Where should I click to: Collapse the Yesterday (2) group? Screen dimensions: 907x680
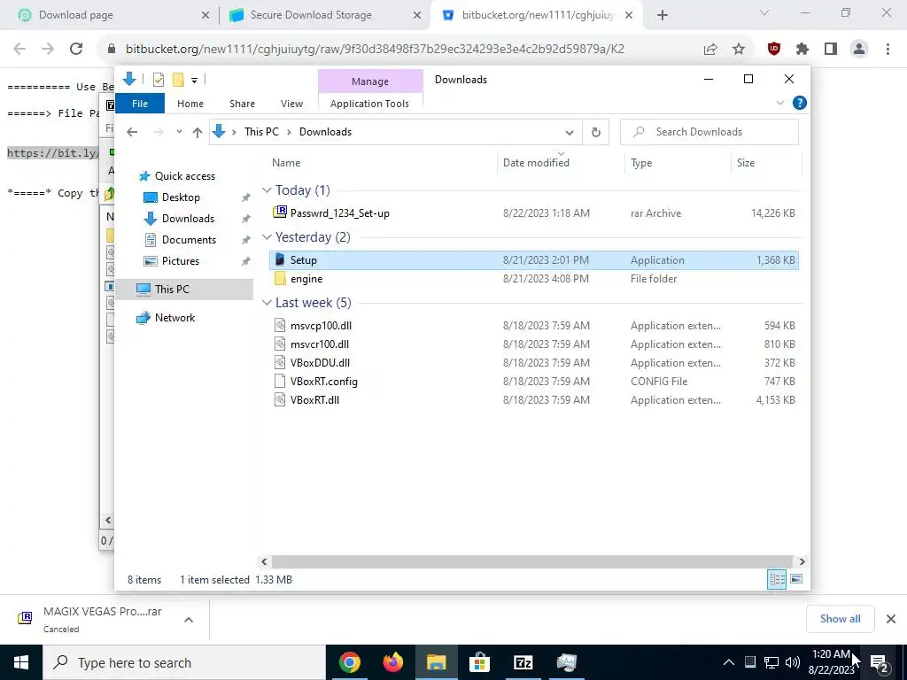click(x=267, y=237)
